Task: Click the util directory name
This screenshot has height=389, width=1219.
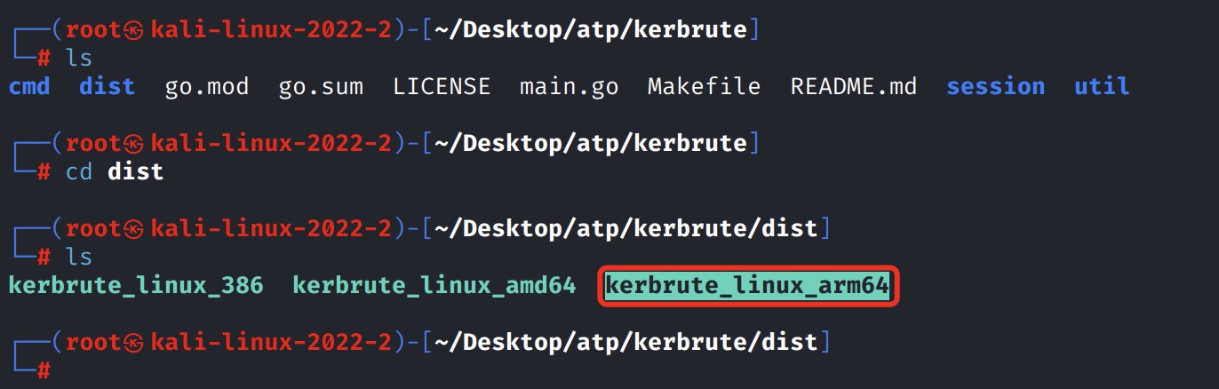Action: pyautogui.click(x=1102, y=86)
